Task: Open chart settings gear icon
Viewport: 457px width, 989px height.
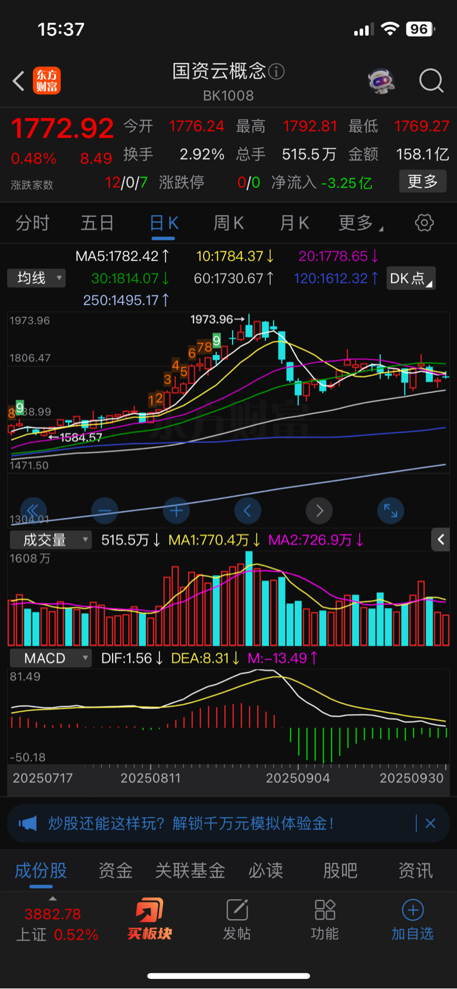Action: click(424, 223)
